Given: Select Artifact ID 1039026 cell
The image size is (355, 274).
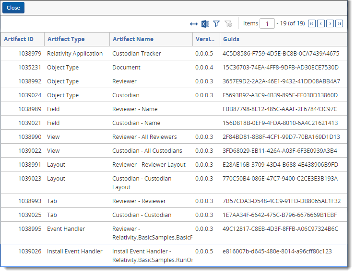Looking at the screenshot, I should point(30,251).
